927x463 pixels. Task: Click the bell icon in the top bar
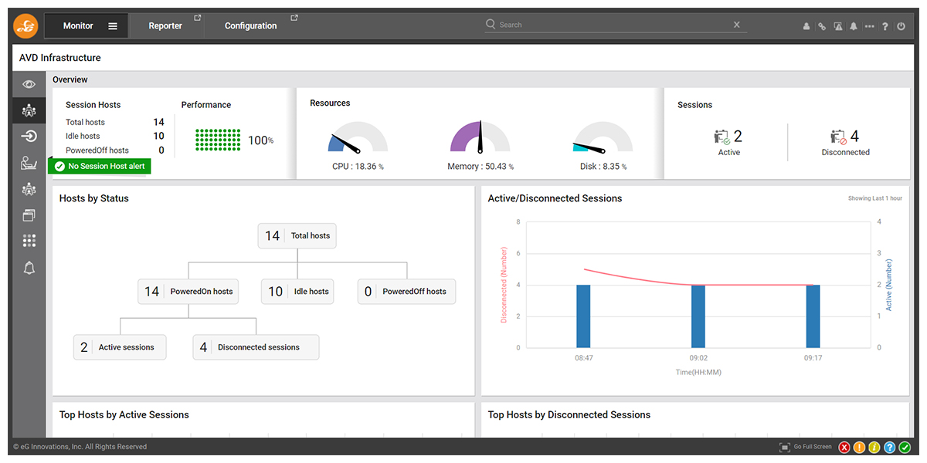(x=854, y=26)
